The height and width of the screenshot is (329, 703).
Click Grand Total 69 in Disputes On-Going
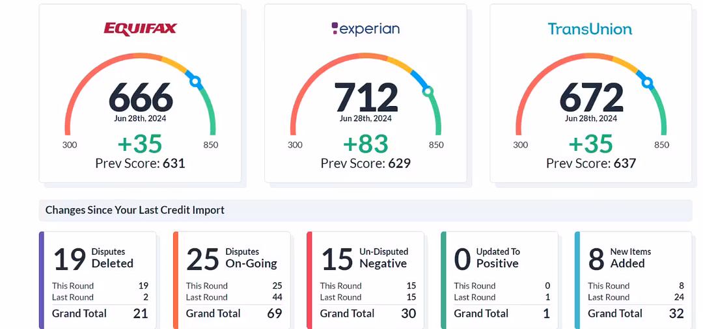tap(234, 313)
